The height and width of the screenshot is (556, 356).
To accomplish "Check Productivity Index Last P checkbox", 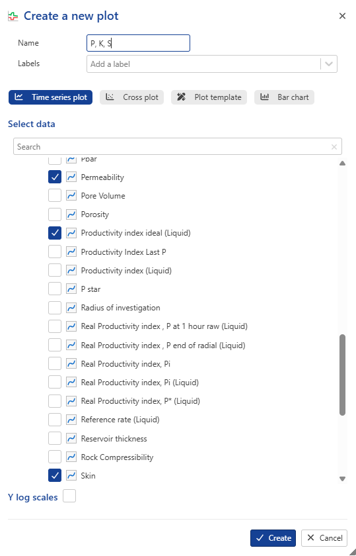I will point(55,252).
